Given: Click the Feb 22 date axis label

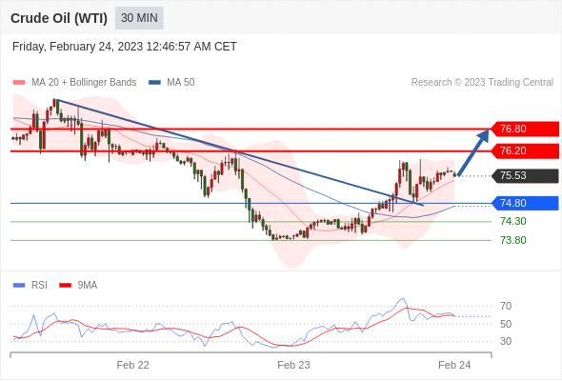Looking at the screenshot, I should [x=132, y=365].
